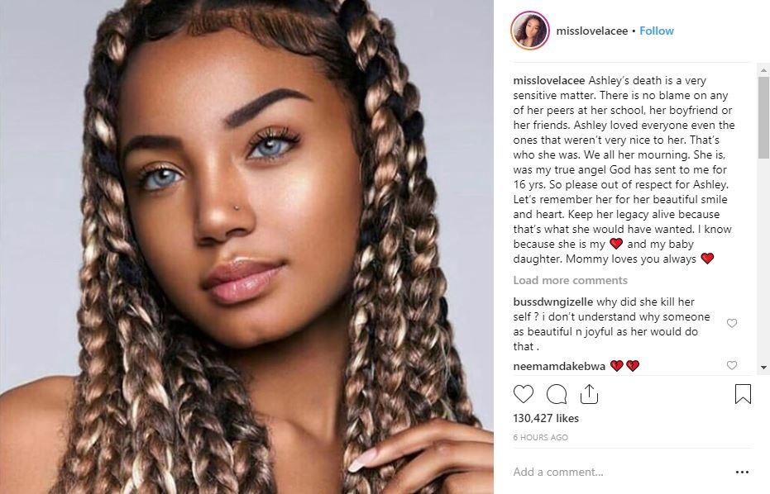Follow misslovelacee
This screenshot has width=770, height=494.
657,31
